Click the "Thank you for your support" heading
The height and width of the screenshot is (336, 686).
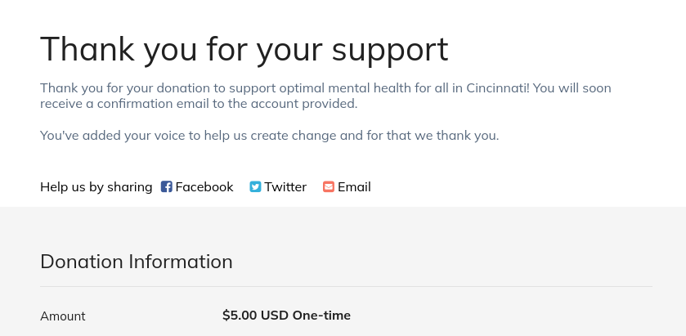(244, 49)
